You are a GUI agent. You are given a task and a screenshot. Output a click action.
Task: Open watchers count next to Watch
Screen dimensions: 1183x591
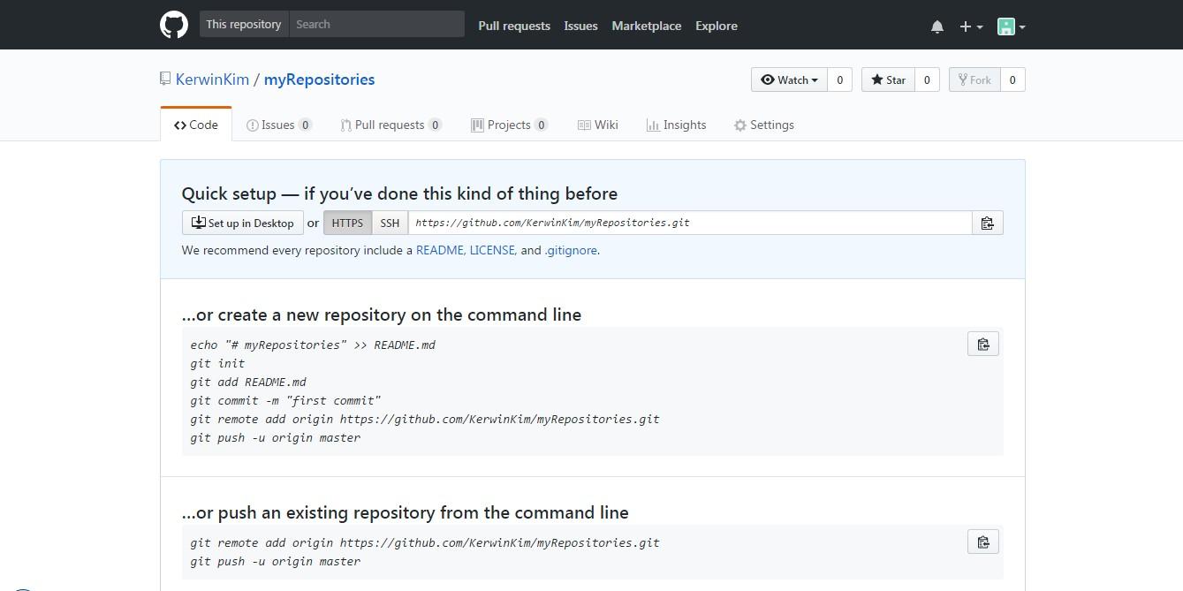839,80
